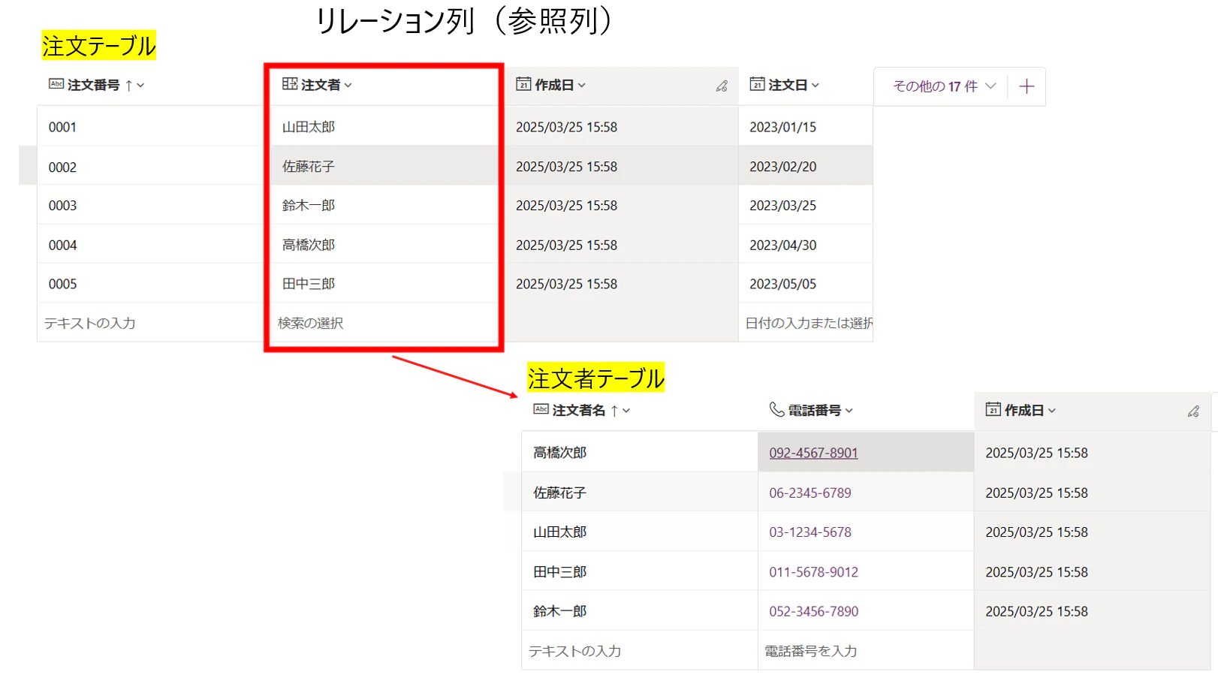The width and height of the screenshot is (1218, 675).
Task: Open 電話番号 column dropdown chevron
Action: coord(849,411)
